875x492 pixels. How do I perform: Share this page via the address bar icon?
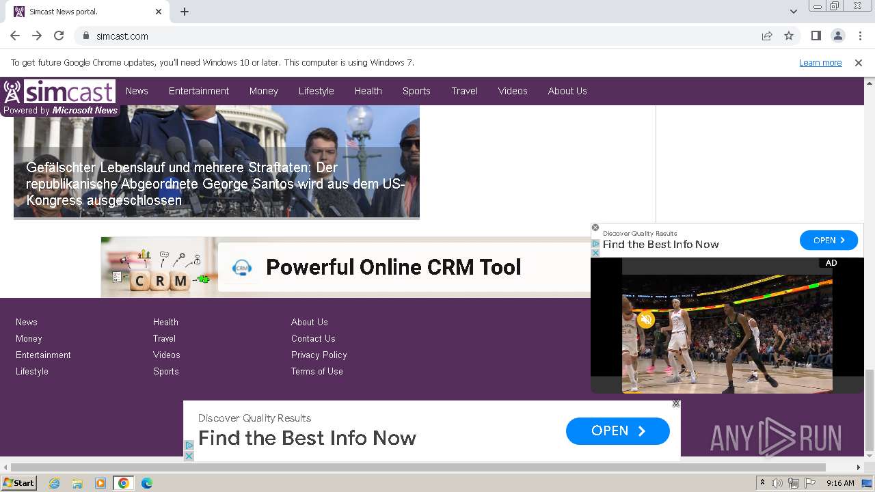pos(767,36)
